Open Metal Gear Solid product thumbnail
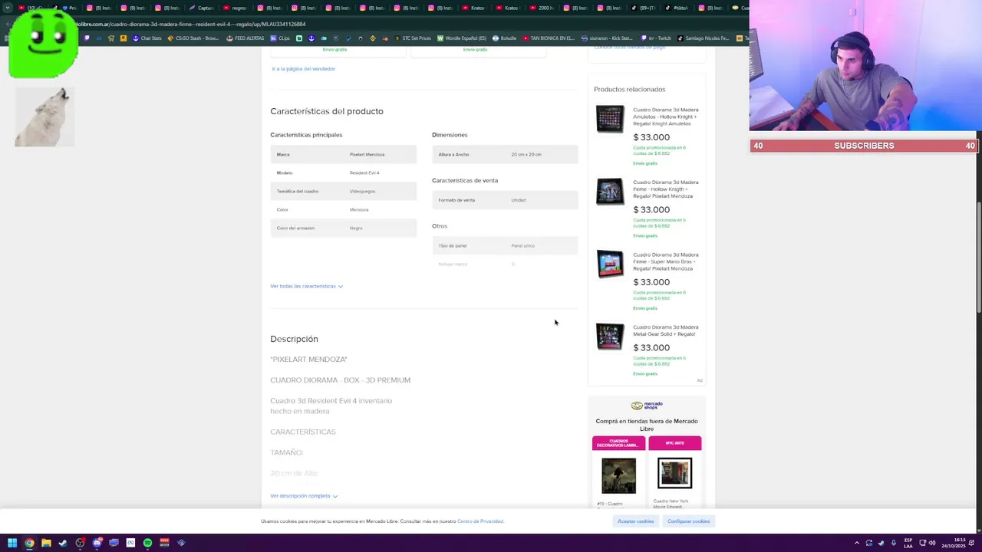The height and width of the screenshot is (552, 982). (x=610, y=337)
